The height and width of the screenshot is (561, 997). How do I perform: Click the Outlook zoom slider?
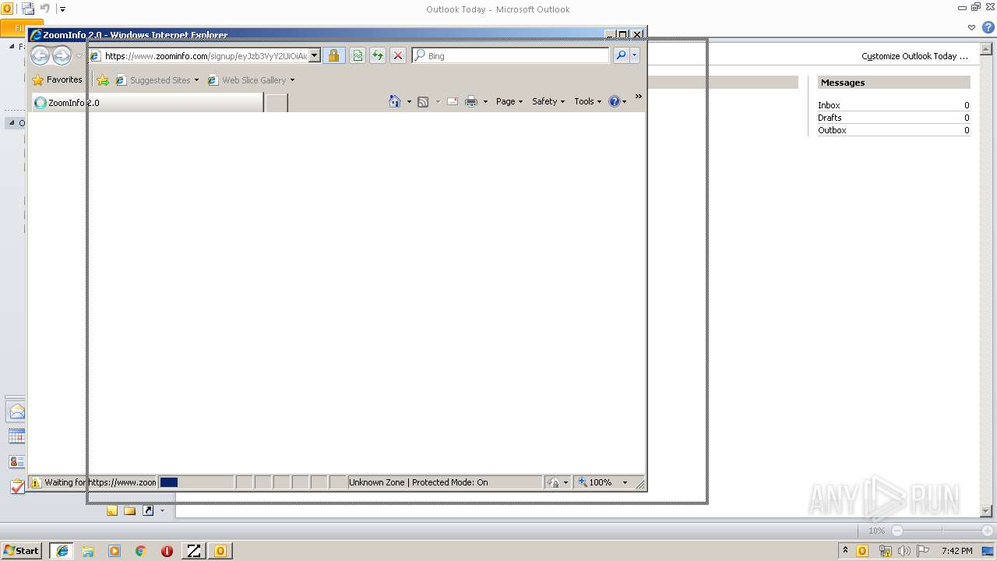[x=942, y=531]
